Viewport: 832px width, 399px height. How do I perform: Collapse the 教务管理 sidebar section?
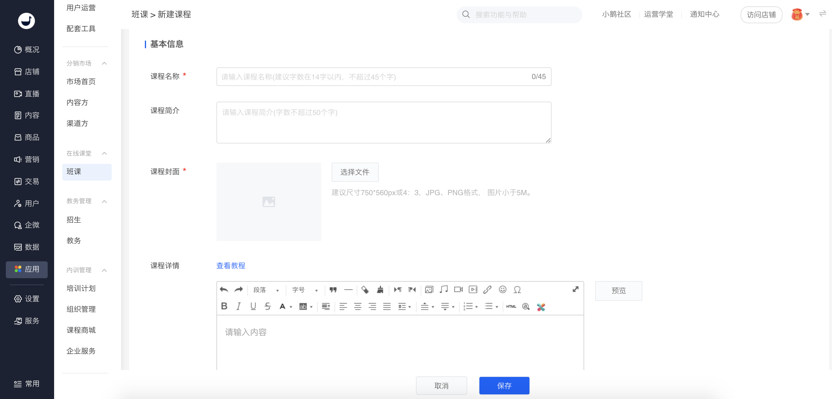(104, 202)
